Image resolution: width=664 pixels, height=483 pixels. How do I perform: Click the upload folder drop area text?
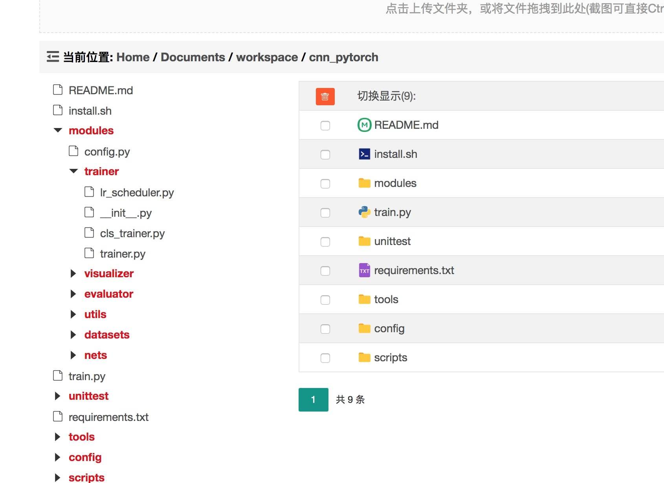click(525, 8)
